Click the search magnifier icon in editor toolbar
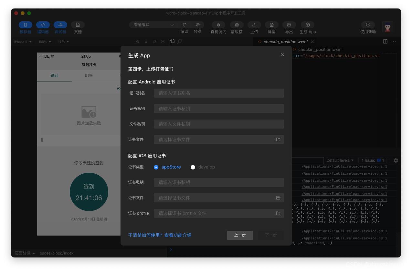412x271 pixels. click(x=180, y=42)
